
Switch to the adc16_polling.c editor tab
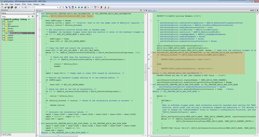(x=153, y=11)
